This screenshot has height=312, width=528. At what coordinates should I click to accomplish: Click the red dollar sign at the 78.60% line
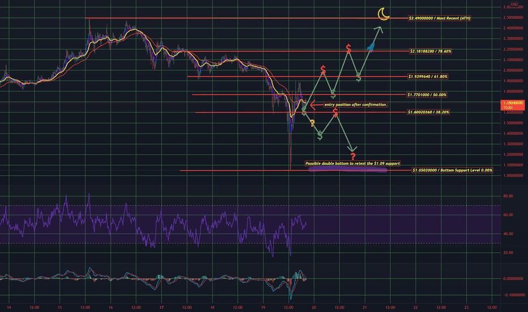349,49
